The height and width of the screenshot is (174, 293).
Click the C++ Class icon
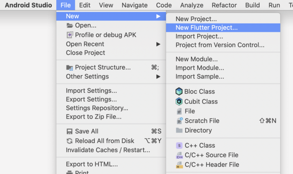(179, 145)
